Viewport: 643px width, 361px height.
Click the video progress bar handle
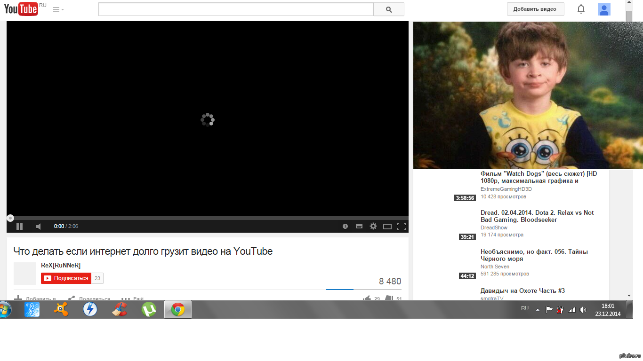10,218
